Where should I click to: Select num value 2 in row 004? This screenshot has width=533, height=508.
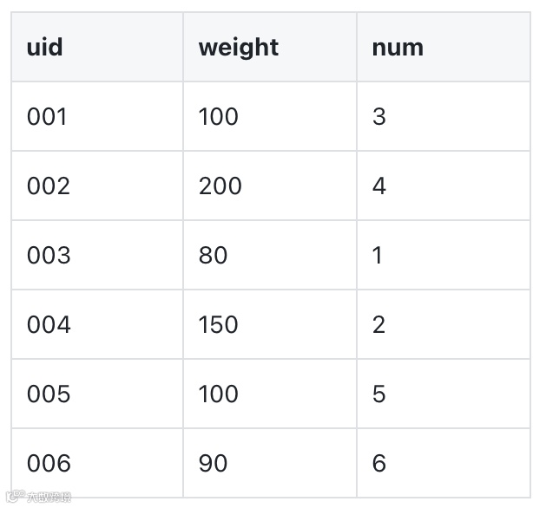click(379, 324)
